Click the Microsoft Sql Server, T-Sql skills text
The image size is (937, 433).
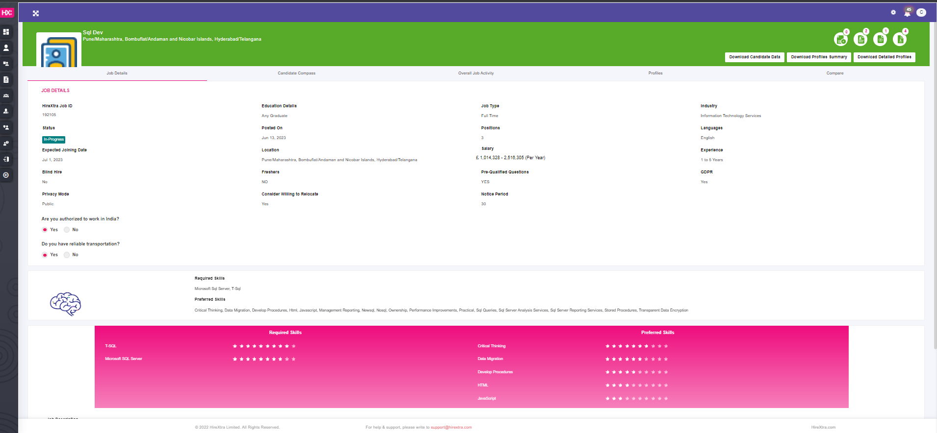(x=218, y=289)
